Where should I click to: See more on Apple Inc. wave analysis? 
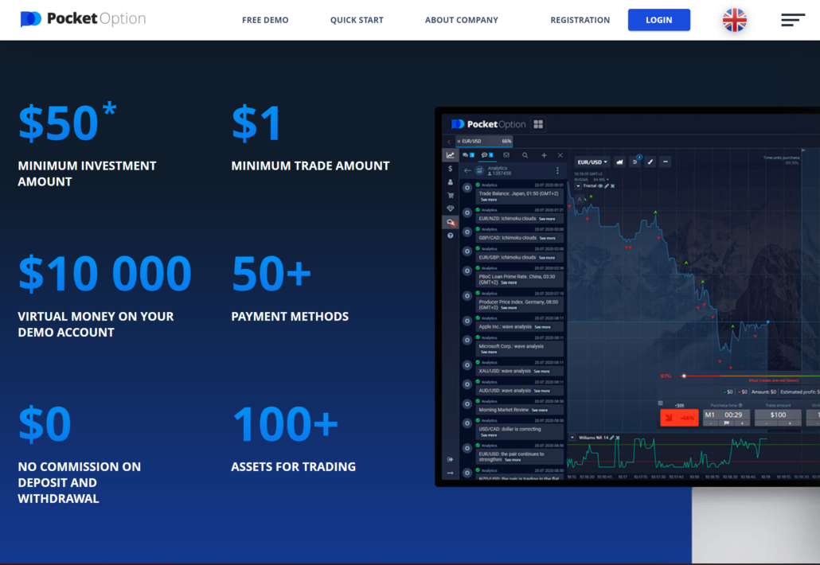[542, 327]
